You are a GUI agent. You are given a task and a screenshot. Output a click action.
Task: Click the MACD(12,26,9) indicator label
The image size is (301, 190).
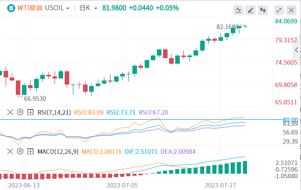click(58, 152)
